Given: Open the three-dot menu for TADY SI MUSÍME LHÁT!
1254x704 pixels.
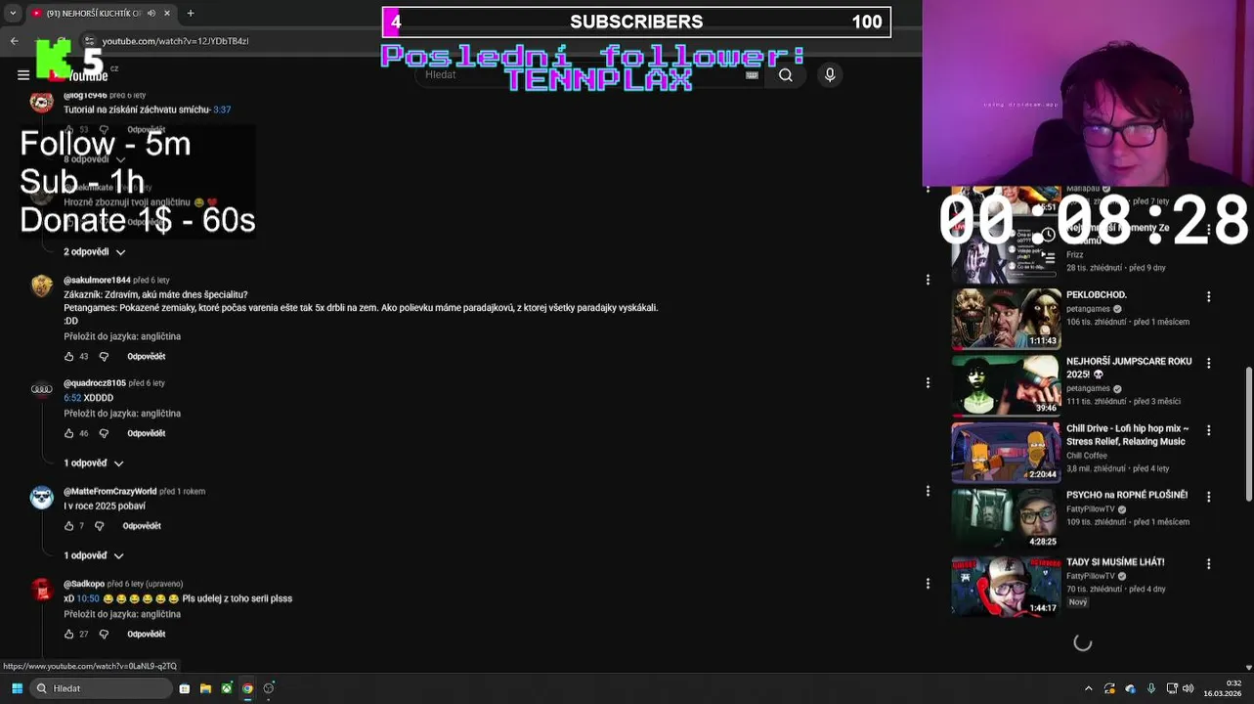Looking at the screenshot, I should [1208, 564].
